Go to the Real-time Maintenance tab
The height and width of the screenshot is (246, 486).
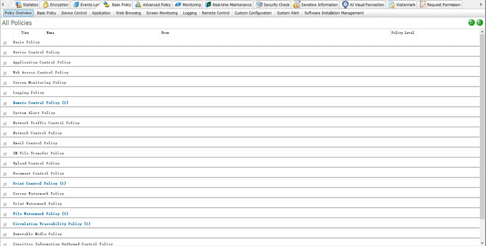[x=228, y=5]
